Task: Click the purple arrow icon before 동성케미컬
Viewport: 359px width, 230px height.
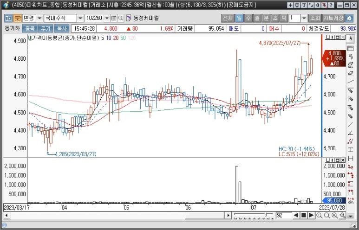Action: tap(129, 18)
